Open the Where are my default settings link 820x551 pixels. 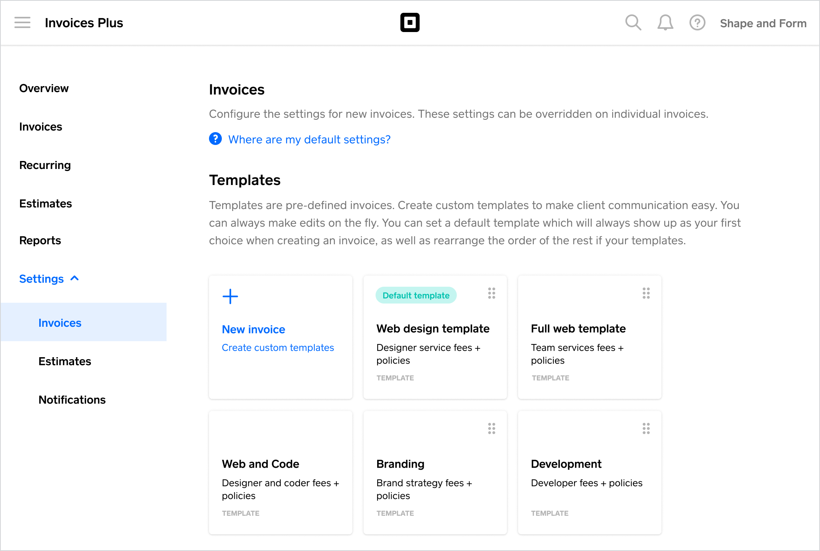tap(309, 139)
